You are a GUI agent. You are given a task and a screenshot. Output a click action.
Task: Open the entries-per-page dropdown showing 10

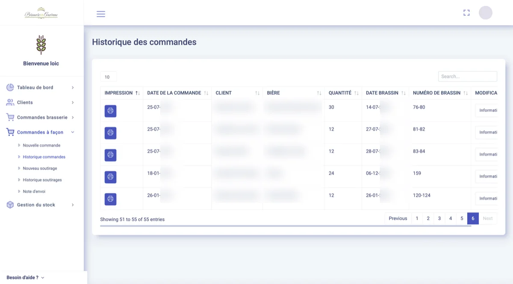(x=108, y=77)
